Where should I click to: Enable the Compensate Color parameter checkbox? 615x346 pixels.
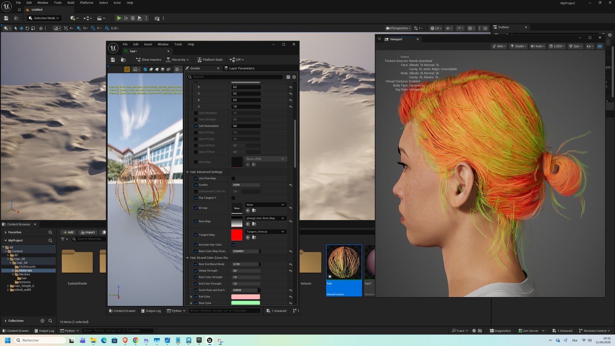[x=196, y=192]
